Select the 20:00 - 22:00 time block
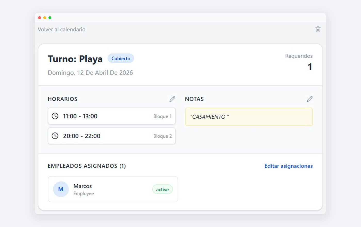This screenshot has height=227, width=361. [x=112, y=136]
